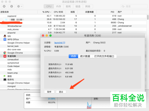Viewport: 149px width, 111px height.
Task: Select the coreaudiod process row
Action: tap(20, 59)
